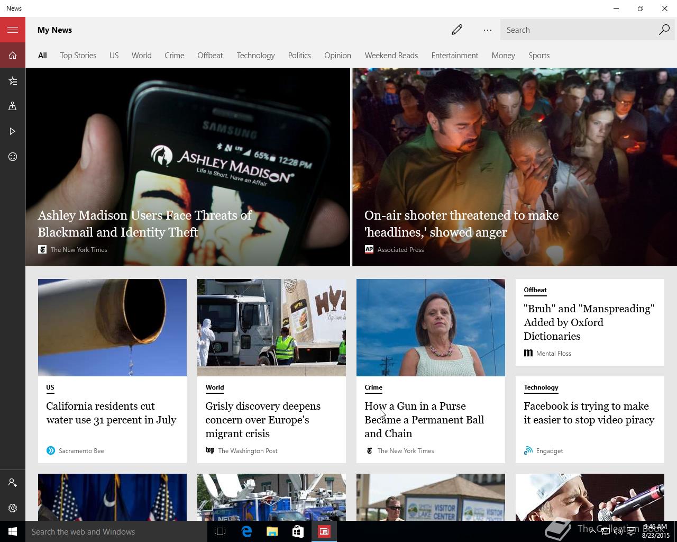The image size is (677, 542).
Task: Click Sacramento Bee source label
Action: click(x=81, y=451)
